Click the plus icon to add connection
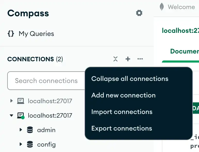Image resolution: width=199 pixels, height=152 pixels. (x=128, y=59)
